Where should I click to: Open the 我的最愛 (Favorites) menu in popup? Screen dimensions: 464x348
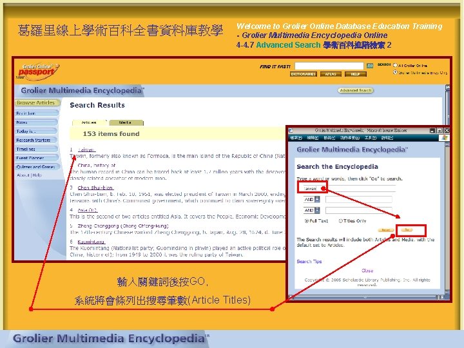point(350,138)
